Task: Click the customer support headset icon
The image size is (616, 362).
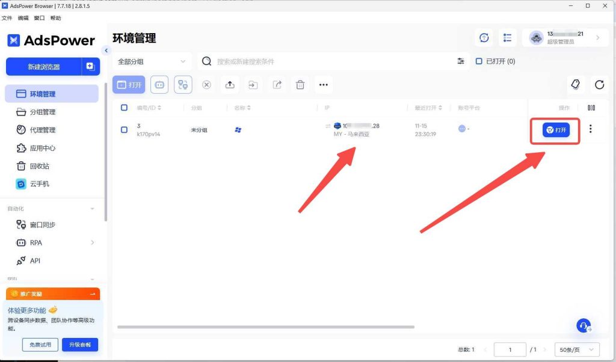Action: point(583,325)
